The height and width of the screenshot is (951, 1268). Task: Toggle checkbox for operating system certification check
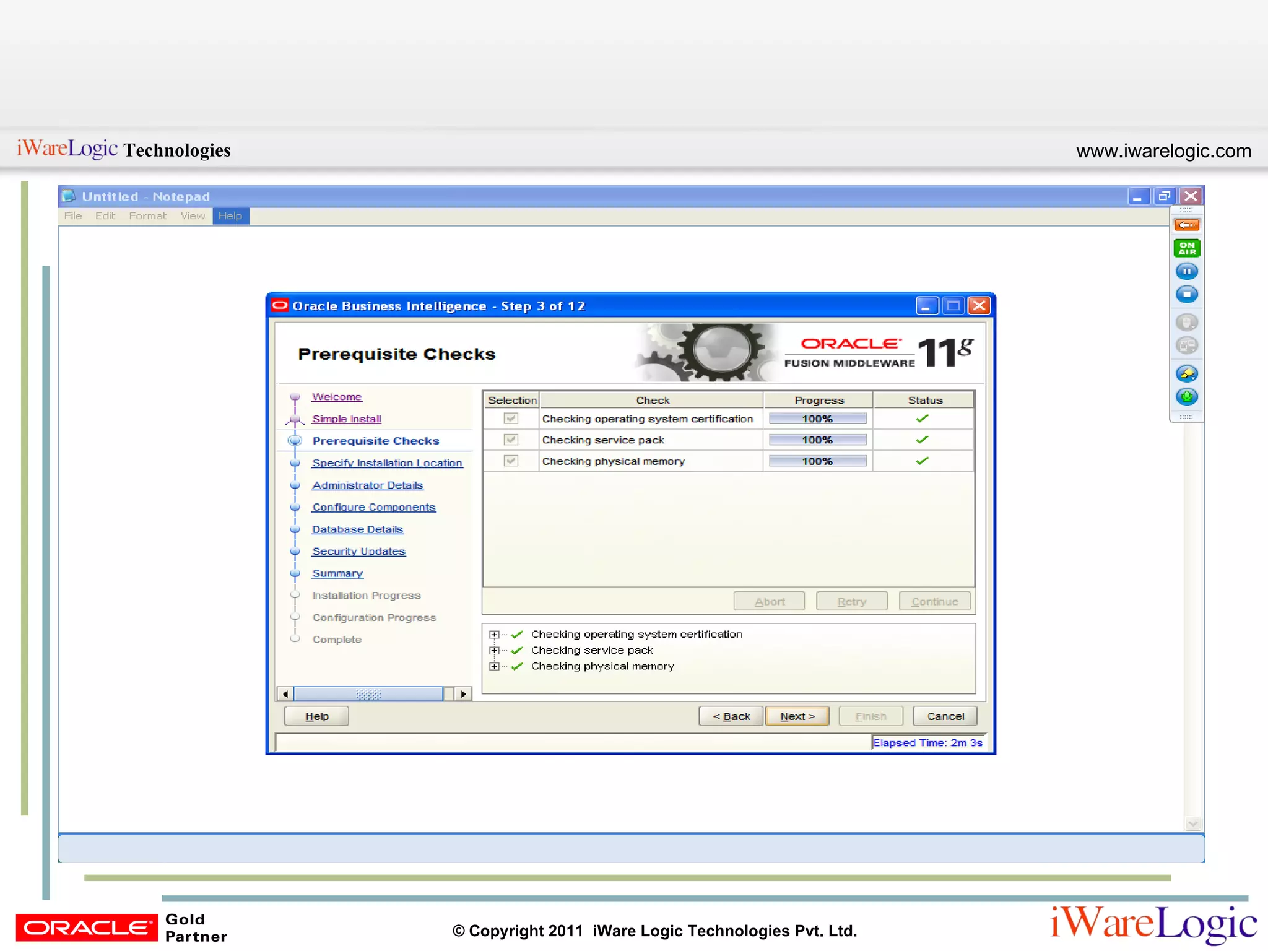tap(511, 419)
